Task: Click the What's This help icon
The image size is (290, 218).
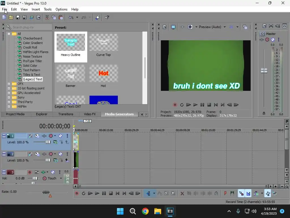Action: (107, 17)
